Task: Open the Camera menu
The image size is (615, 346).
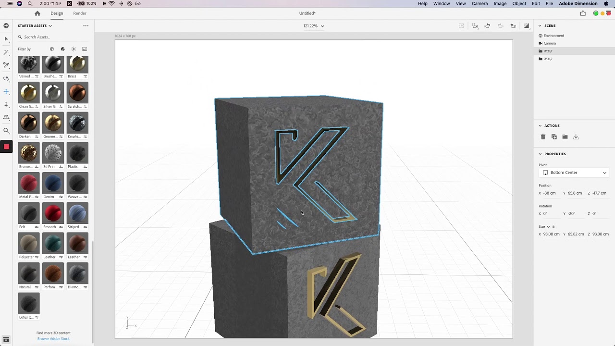Action: point(480,3)
